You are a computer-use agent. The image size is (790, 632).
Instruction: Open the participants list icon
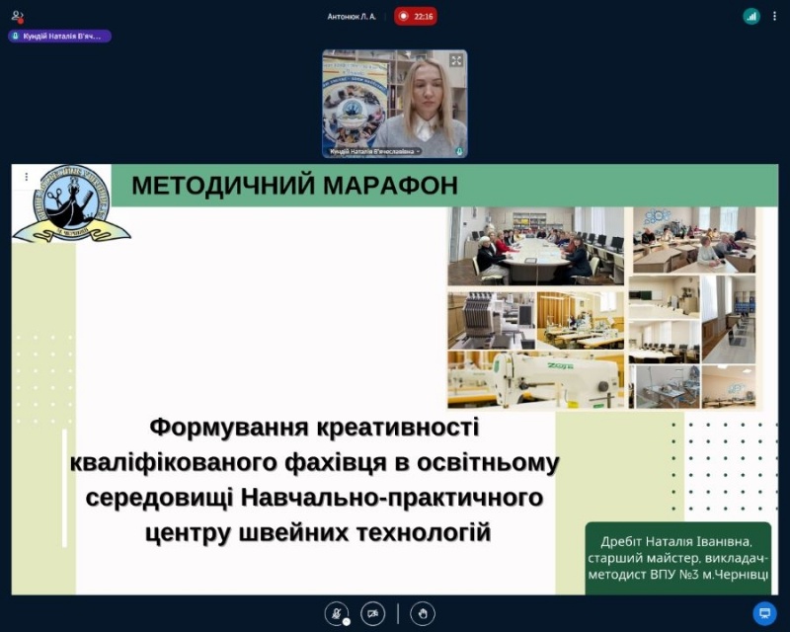17,17
